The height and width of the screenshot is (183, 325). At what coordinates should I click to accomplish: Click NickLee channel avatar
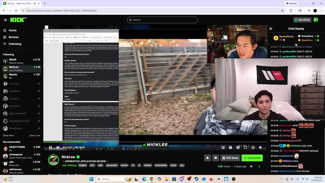pyautogui.click(x=54, y=160)
